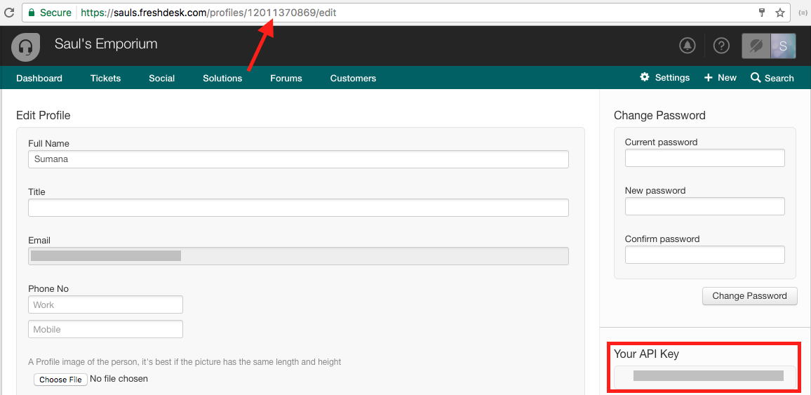Image resolution: width=811 pixels, height=395 pixels.
Task: Click Choose File for the profile image
Action: tap(60, 380)
